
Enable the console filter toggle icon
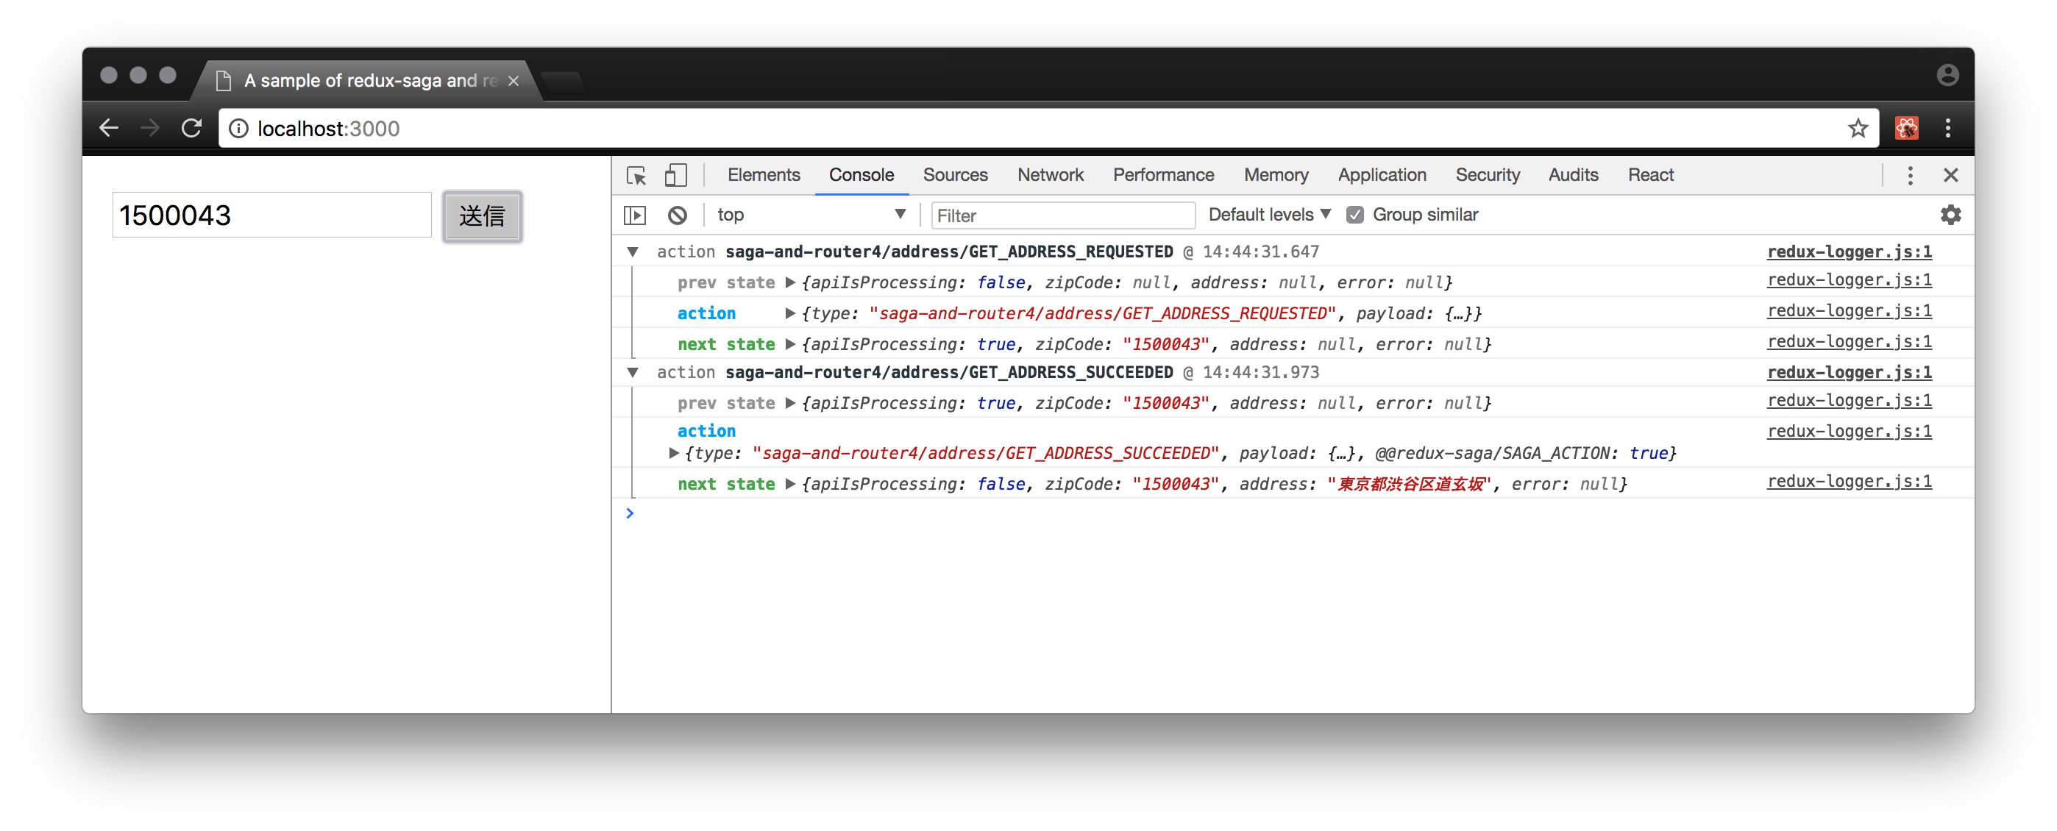(x=635, y=214)
